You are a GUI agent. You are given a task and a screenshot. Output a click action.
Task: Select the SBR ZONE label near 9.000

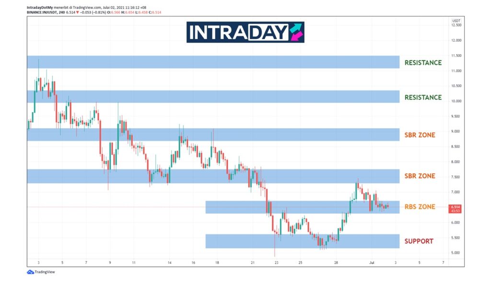click(x=420, y=135)
